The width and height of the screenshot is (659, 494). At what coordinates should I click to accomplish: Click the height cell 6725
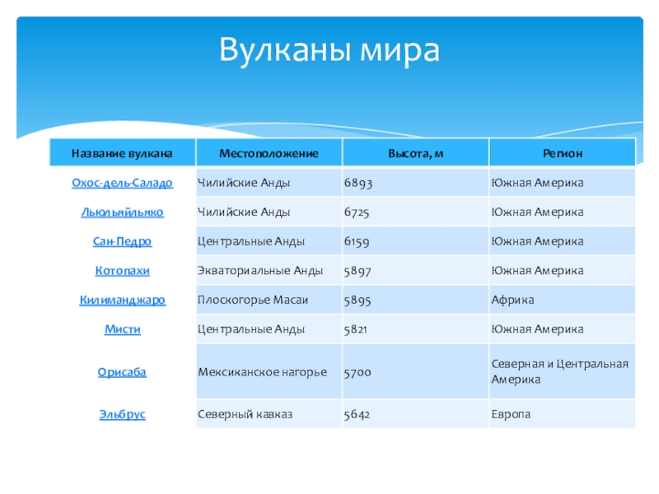[357, 212]
